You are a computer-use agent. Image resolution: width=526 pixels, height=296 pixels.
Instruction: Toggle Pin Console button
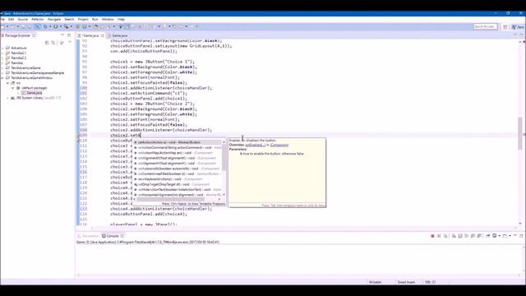487,236
